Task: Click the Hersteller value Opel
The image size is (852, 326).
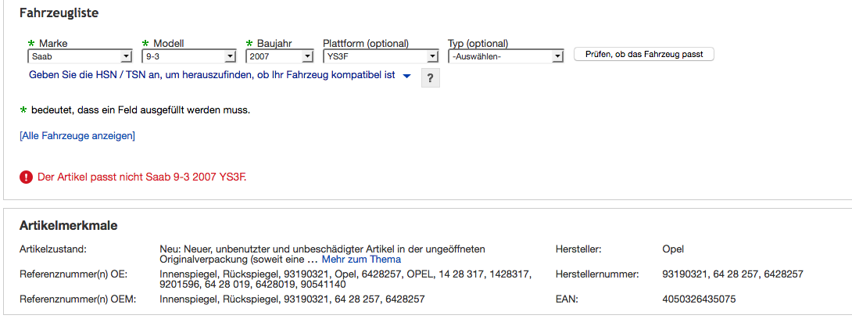Action: click(673, 249)
